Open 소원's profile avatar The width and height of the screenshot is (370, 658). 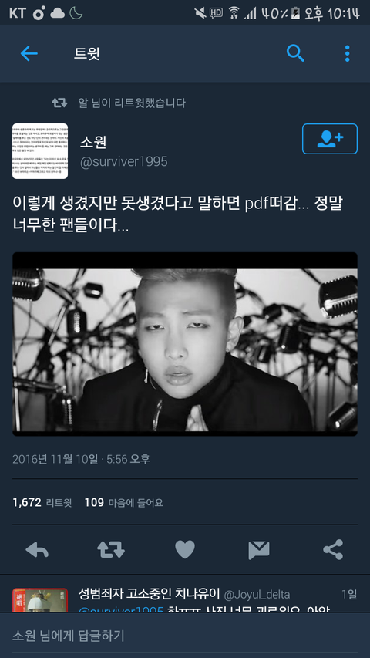click(40, 151)
